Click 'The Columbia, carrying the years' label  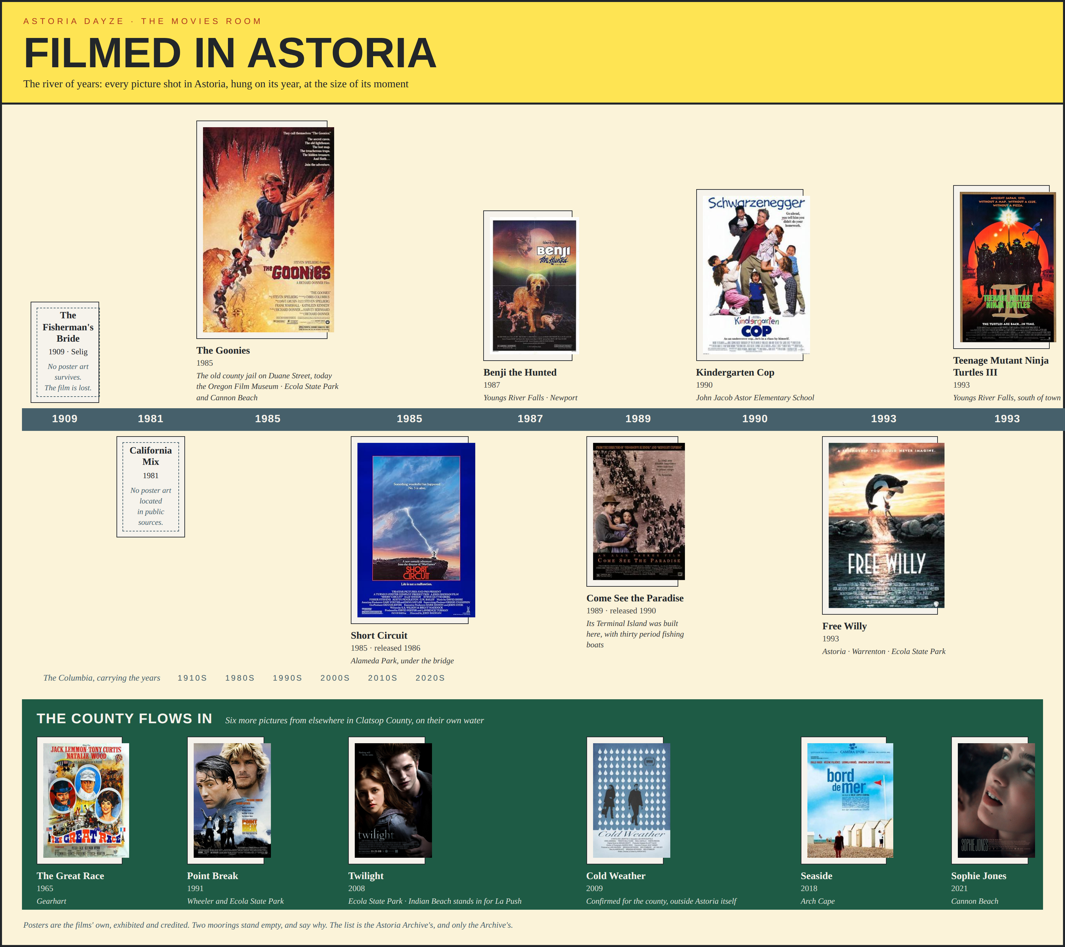[x=102, y=678]
